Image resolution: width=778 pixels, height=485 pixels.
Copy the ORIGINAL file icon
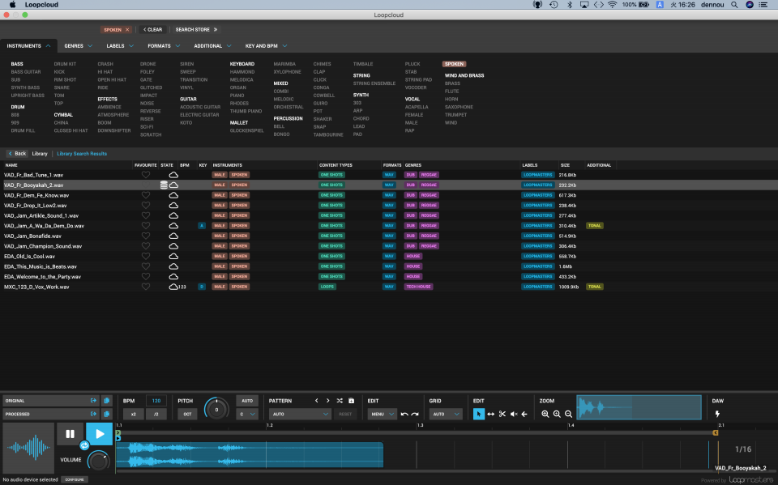[107, 401]
